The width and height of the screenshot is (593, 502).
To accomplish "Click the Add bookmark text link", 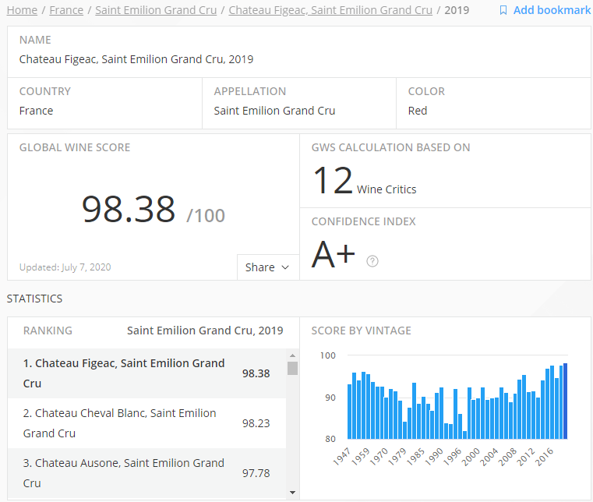I will (552, 10).
